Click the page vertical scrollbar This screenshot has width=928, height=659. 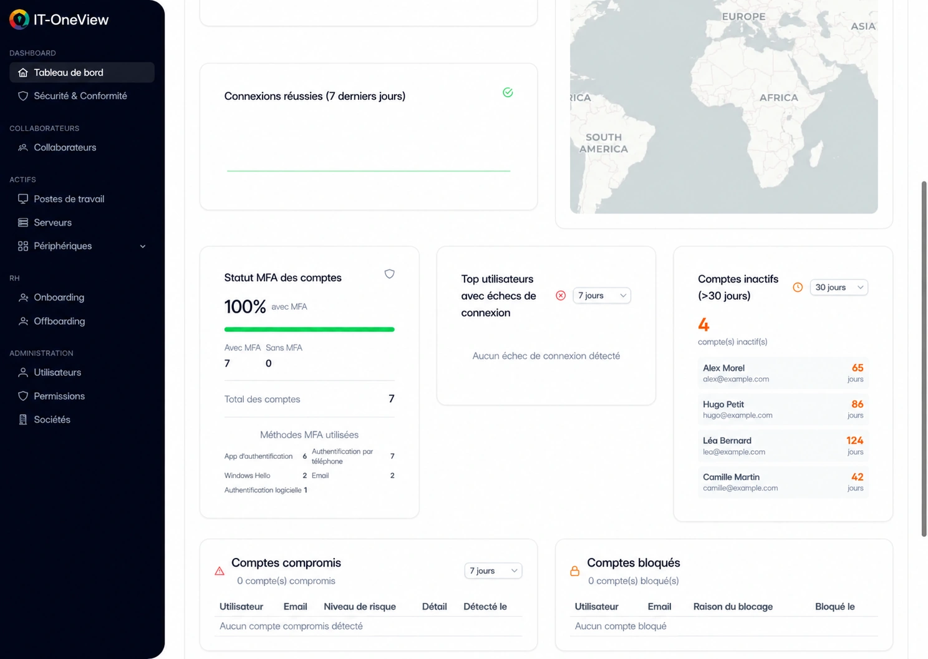[924, 358]
